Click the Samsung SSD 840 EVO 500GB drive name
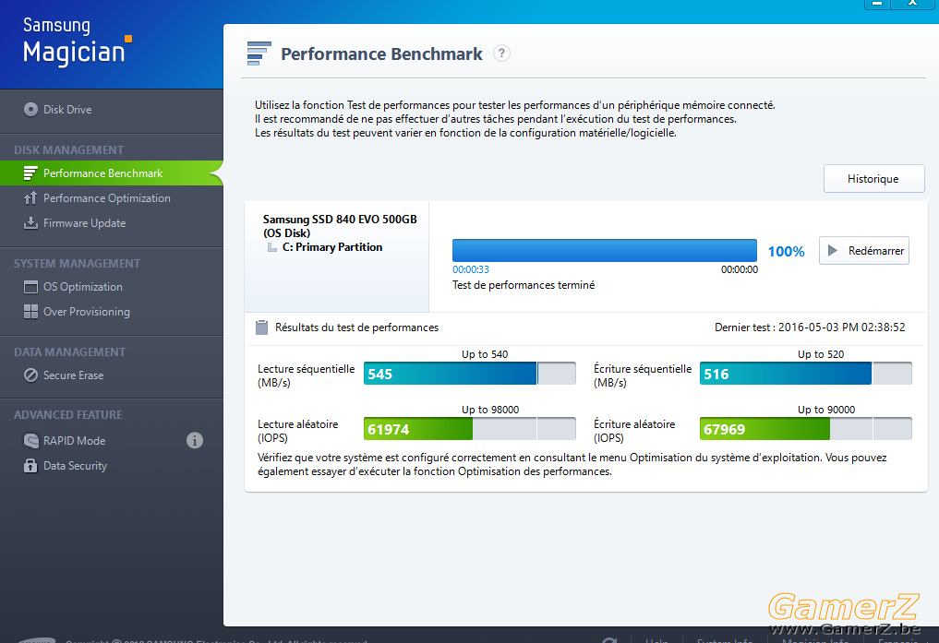The height and width of the screenshot is (643, 939). point(340,220)
